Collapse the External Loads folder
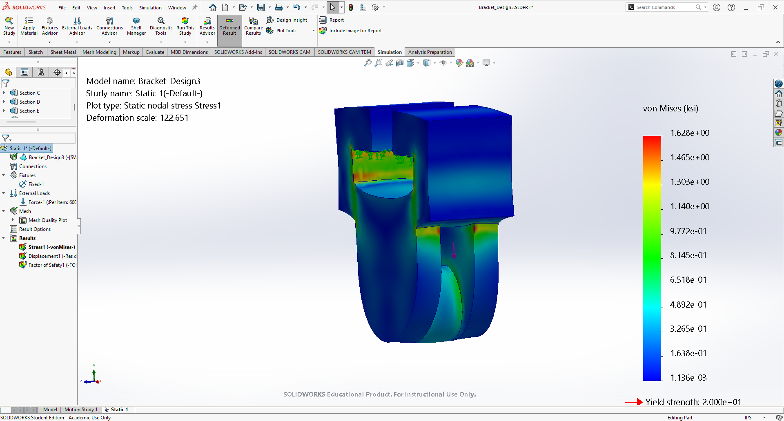 (4, 193)
